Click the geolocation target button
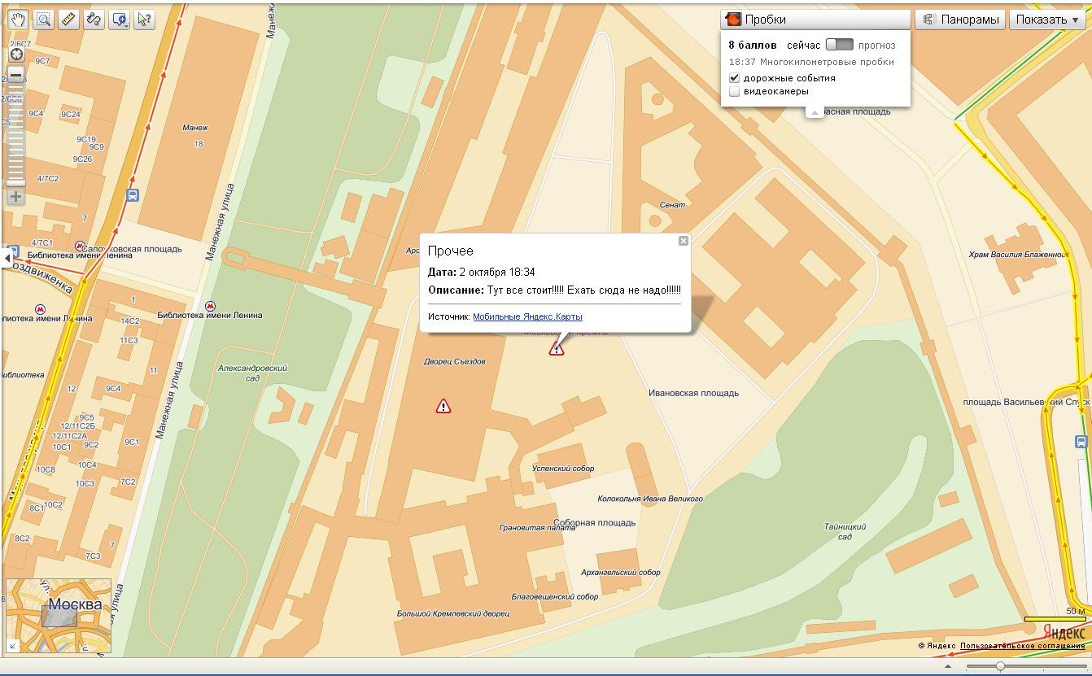1092x676 pixels. 16,55
